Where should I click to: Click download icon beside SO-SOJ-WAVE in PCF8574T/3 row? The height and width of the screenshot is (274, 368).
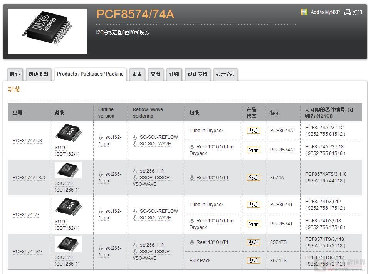(135, 218)
